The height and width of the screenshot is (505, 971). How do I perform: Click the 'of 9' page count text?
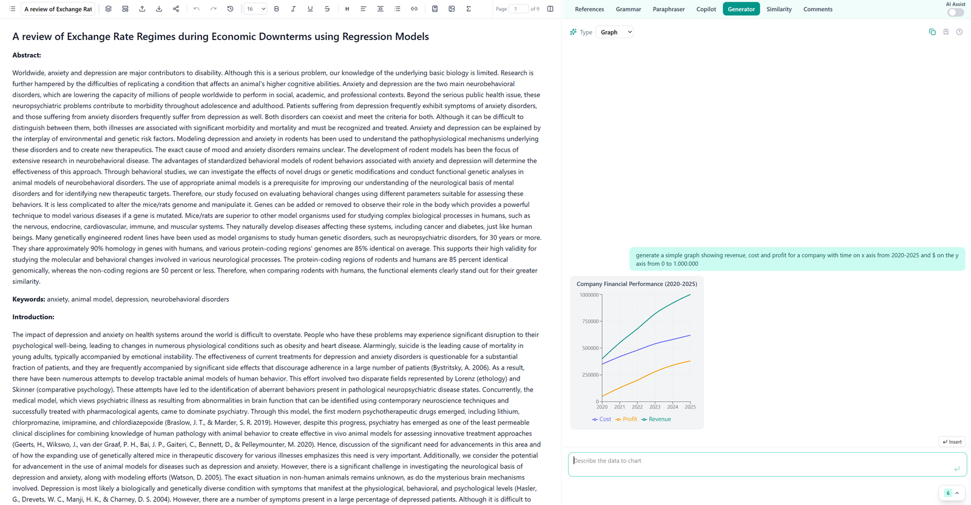point(535,9)
